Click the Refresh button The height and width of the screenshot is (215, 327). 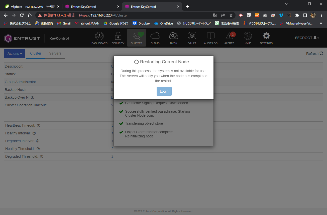click(315, 54)
